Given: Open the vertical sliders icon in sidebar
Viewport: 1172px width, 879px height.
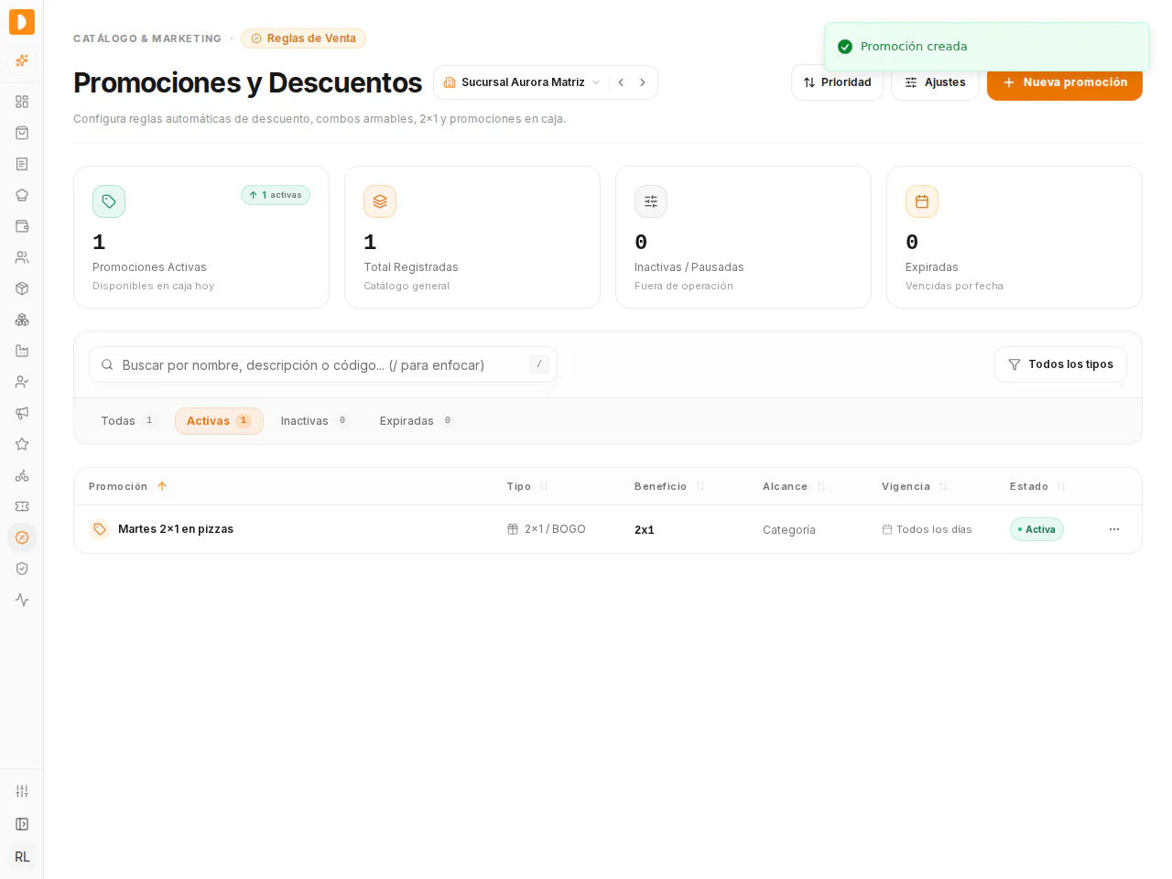Looking at the screenshot, I should tap(22, 791).
